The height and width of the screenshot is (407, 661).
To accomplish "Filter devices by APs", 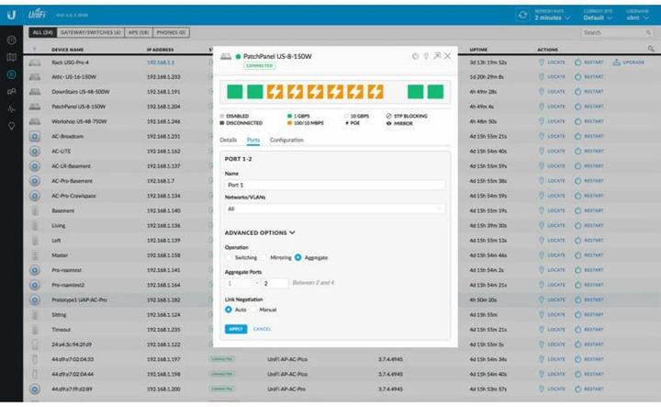I will point(139,32).
